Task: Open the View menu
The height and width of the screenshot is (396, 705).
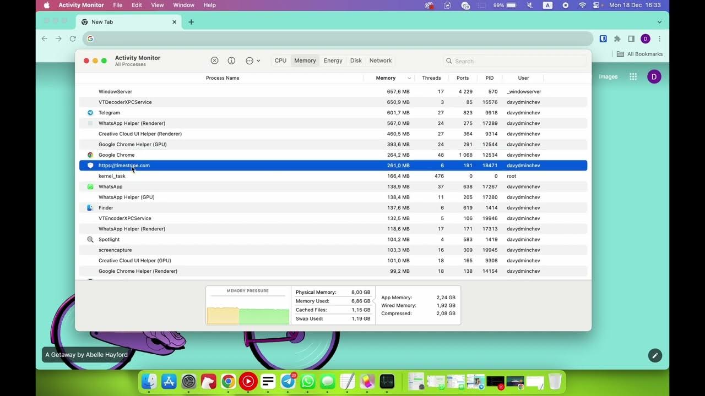Action: point(158,5)
